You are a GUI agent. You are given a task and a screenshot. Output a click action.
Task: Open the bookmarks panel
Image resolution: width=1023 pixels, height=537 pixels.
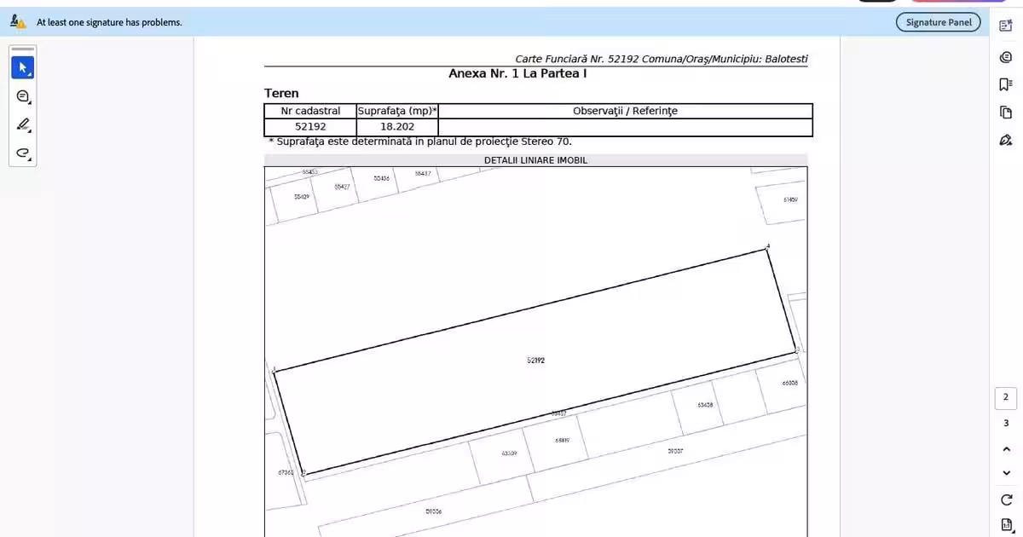coord(1006,84)
